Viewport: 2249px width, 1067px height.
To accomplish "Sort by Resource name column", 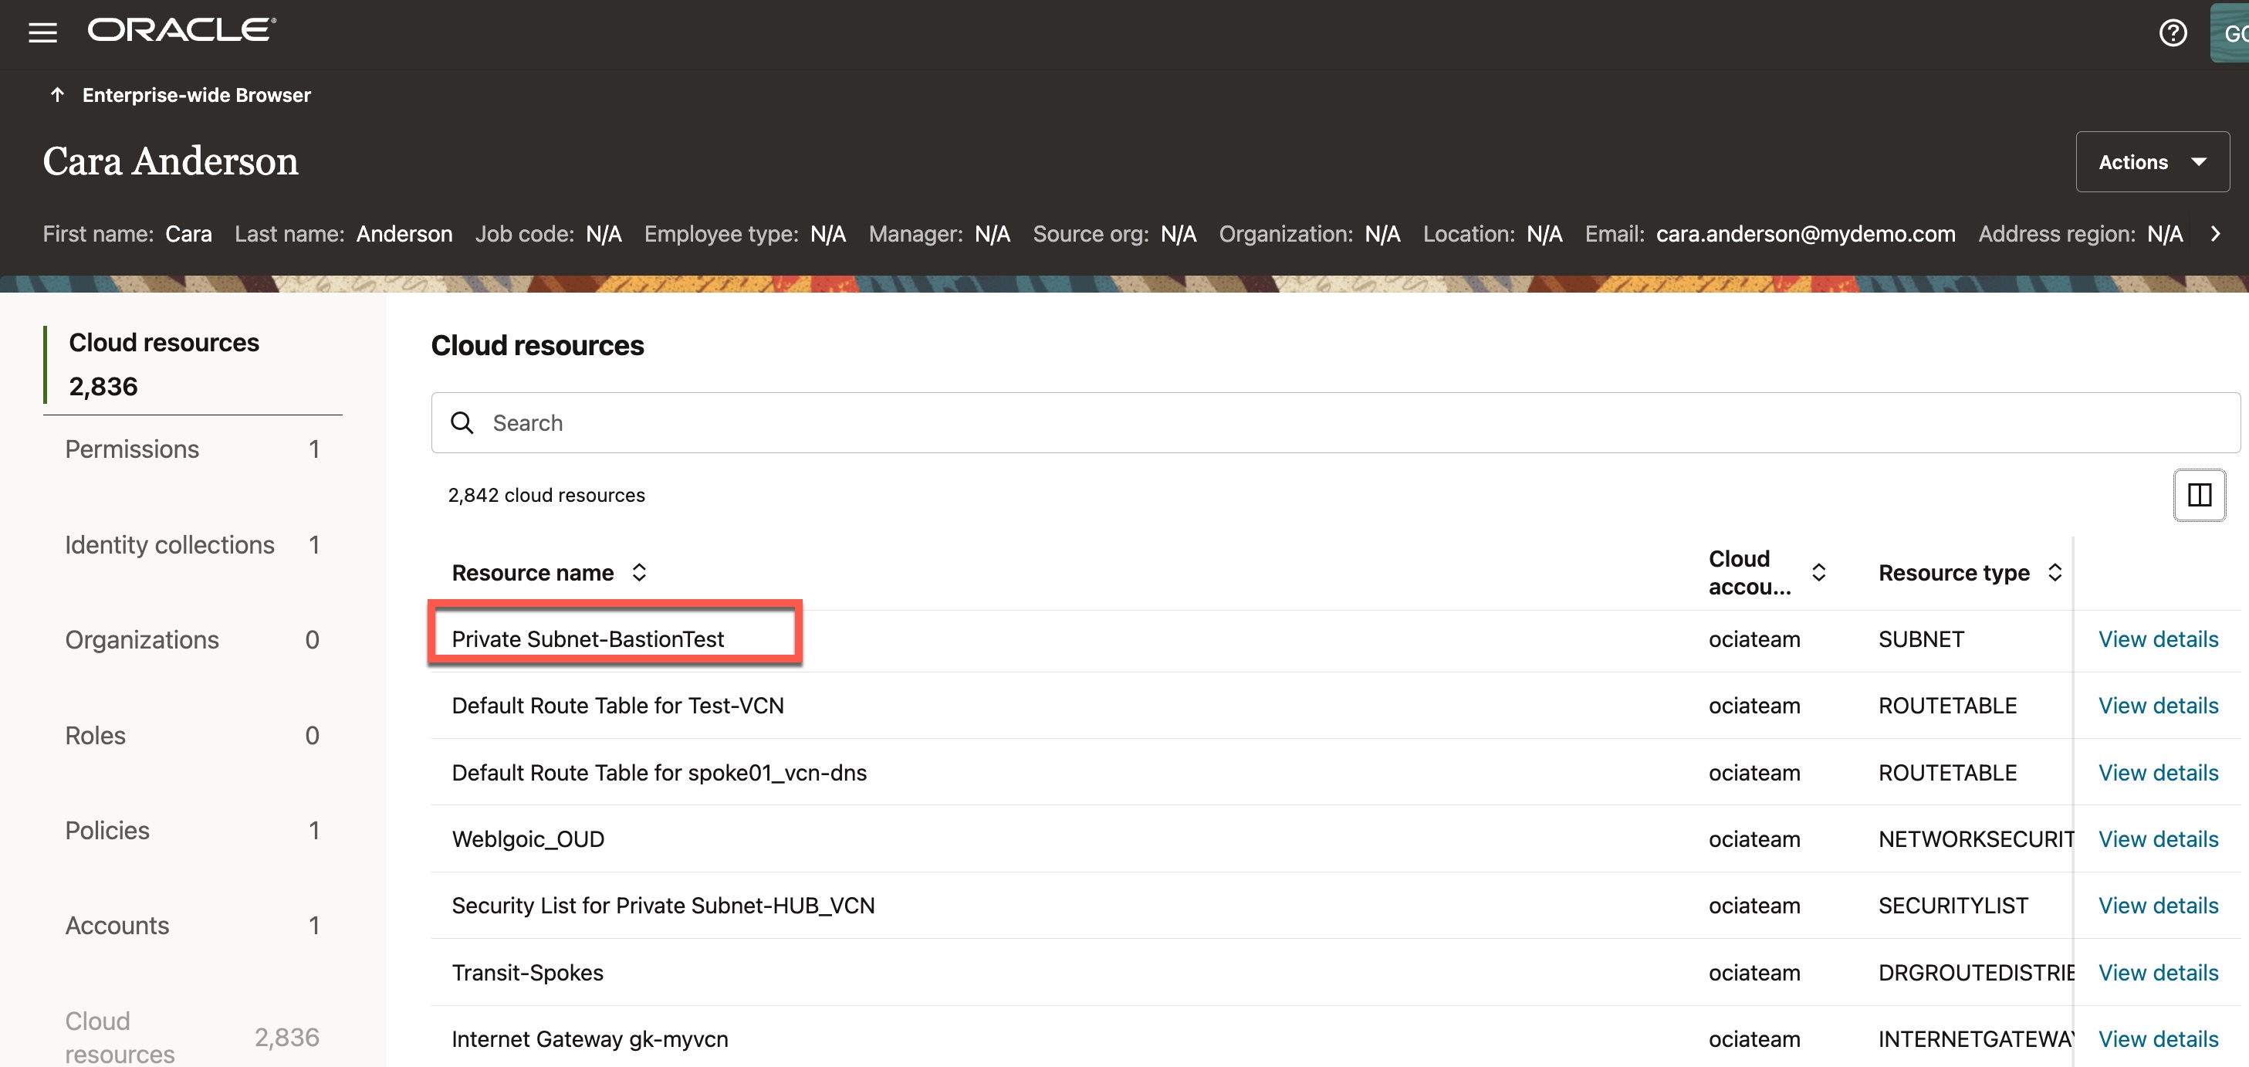I will point(639,572).
